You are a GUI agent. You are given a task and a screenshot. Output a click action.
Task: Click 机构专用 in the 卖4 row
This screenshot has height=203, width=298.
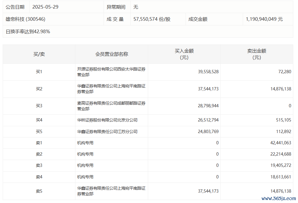pos(85,177)
